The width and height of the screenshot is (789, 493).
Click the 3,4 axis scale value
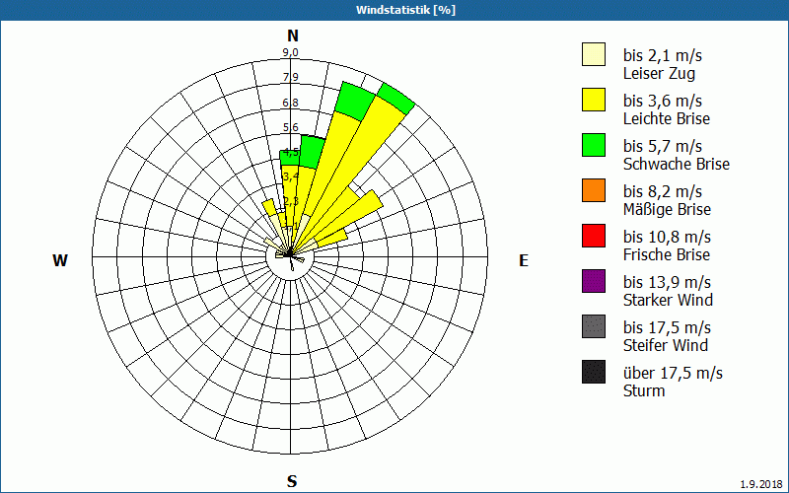[x=290, y=176]
